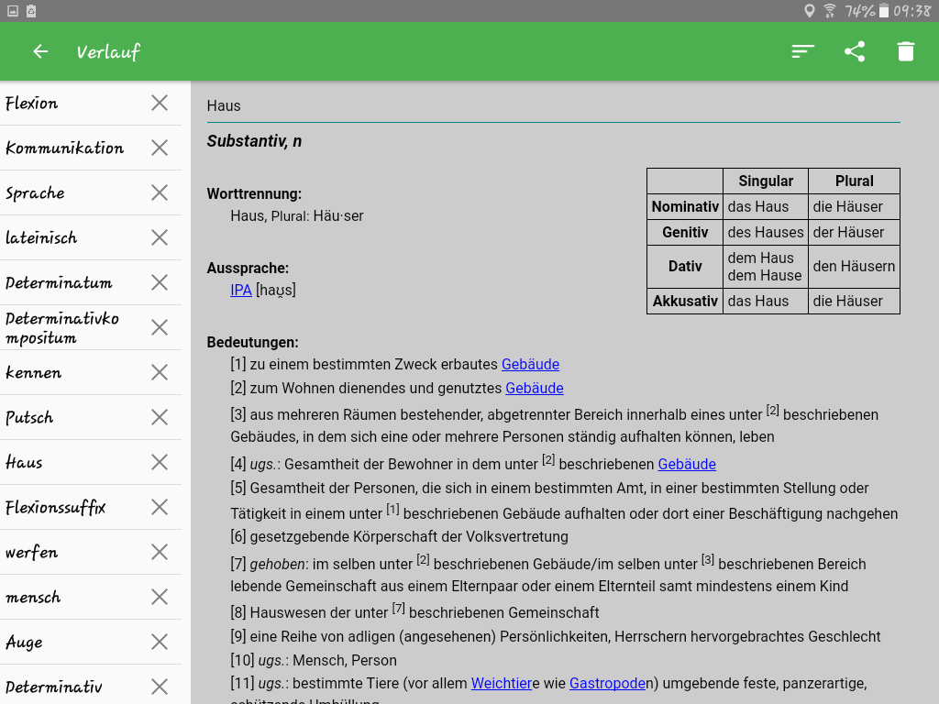Tap the back arrow in the header
The image size is (939, 704).
(x=40, y=51)
